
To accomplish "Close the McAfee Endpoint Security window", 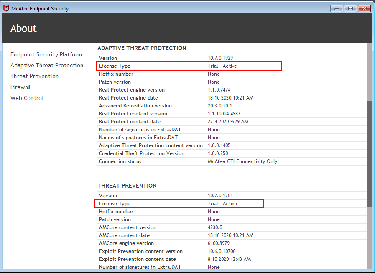I will click(364, 8).
